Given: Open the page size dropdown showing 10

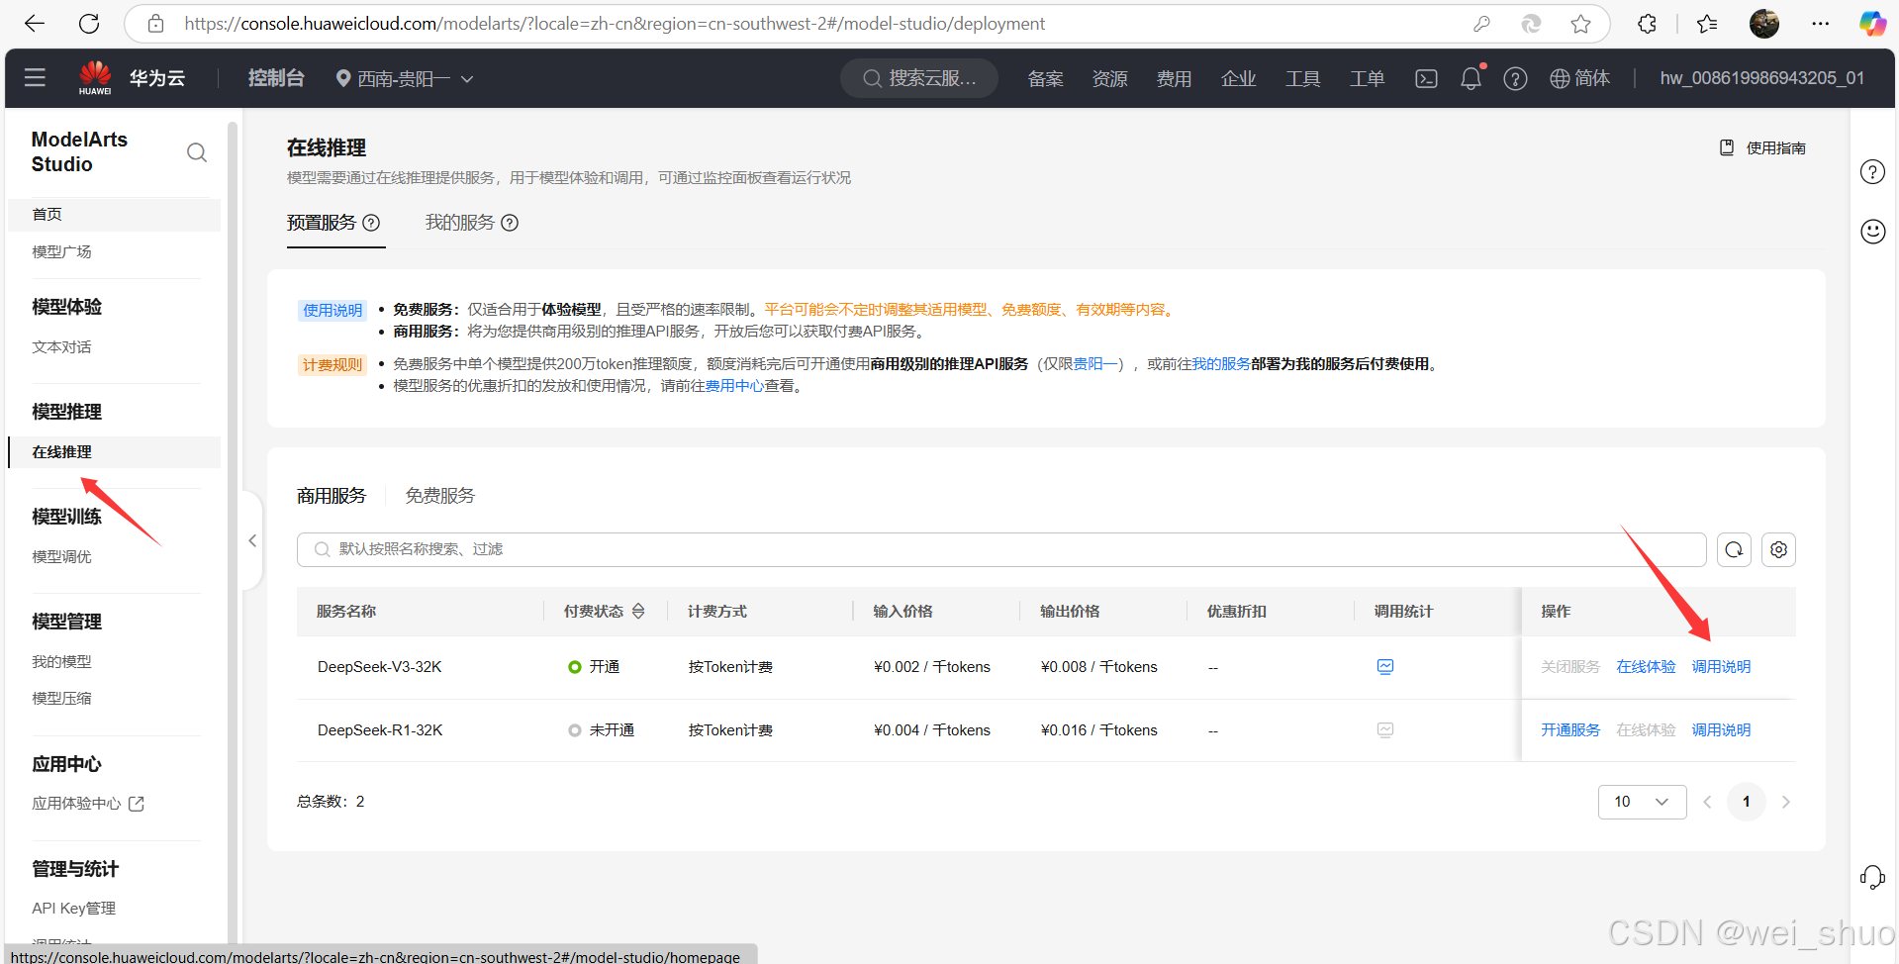Looking at the screenshot, I should [x=1642, y=802].
